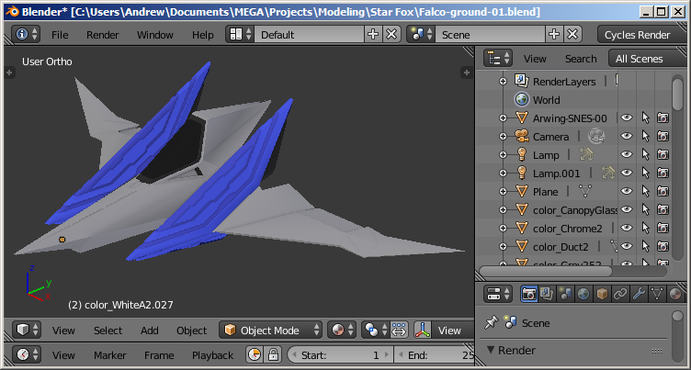The height and width of the screenshot is (370, 691).
Task: Expand the RenderLayers tree item
Action: click(503, 82)
